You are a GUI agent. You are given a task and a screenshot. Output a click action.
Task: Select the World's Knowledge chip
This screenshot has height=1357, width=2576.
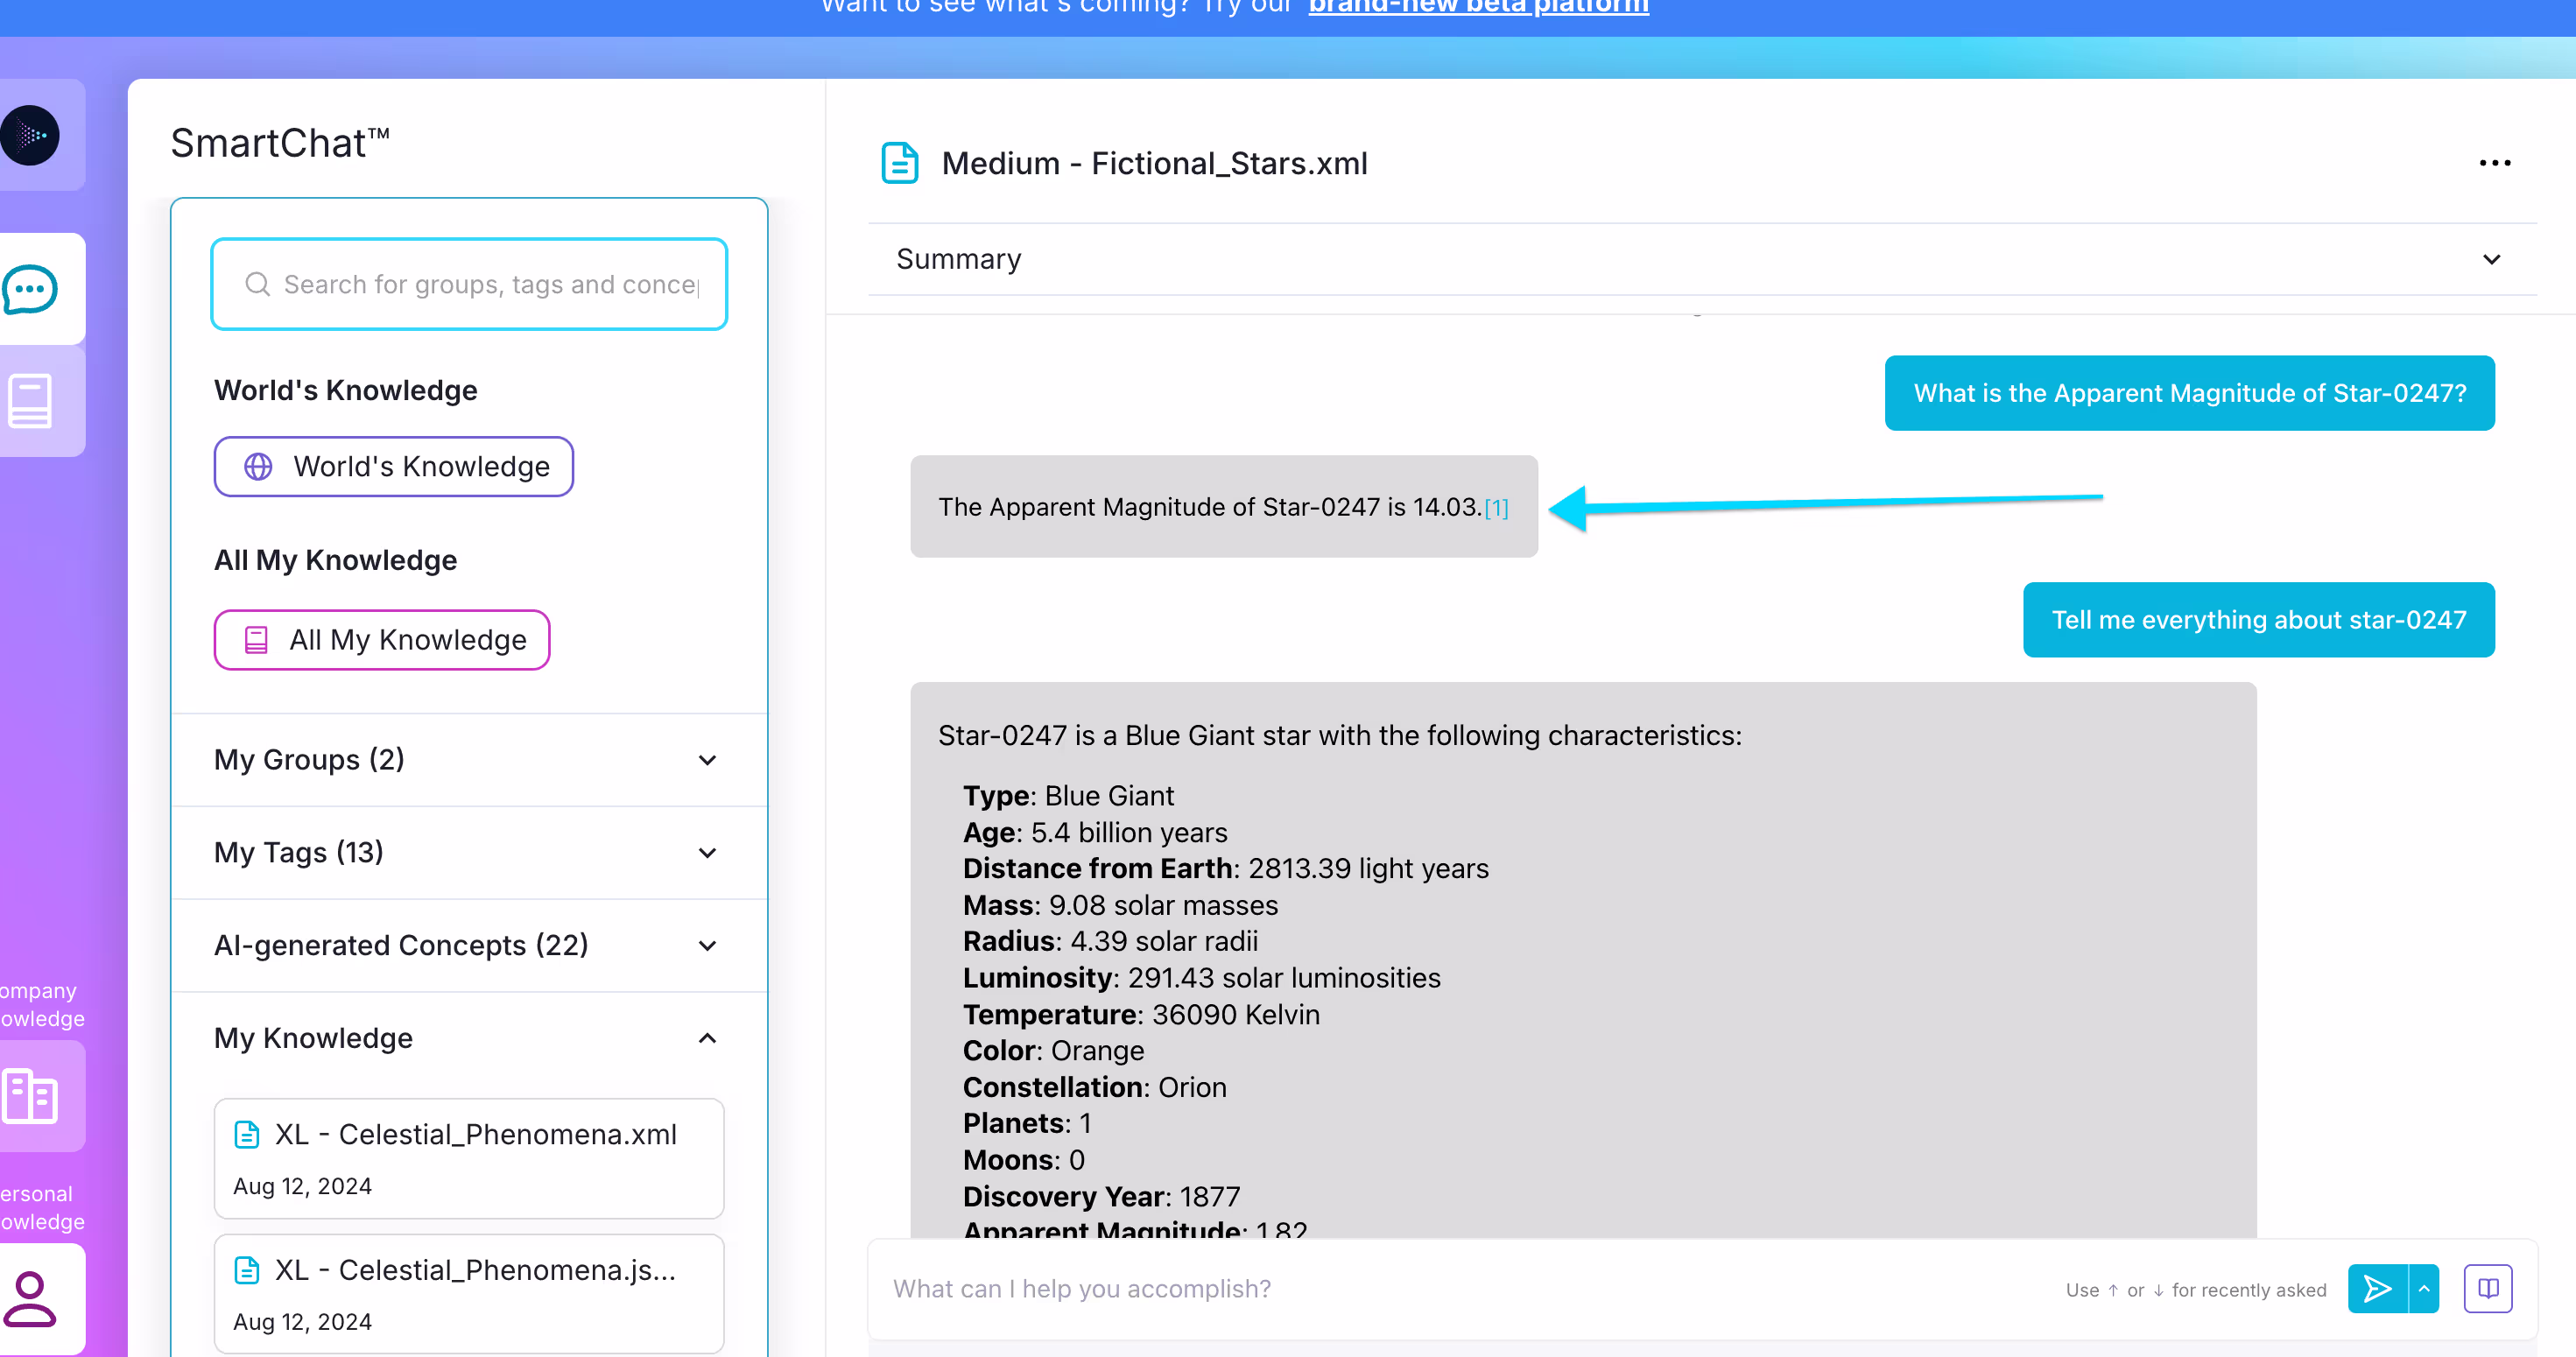pos(394,466)
